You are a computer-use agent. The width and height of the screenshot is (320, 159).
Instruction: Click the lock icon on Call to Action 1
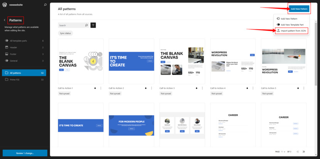[x=95, y=88]
